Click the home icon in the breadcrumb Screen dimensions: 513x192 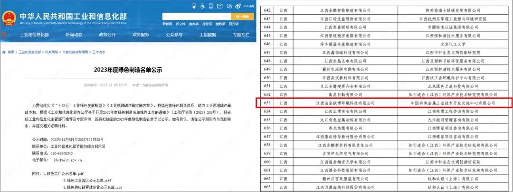pyautogui.click(x=4, y=52)
